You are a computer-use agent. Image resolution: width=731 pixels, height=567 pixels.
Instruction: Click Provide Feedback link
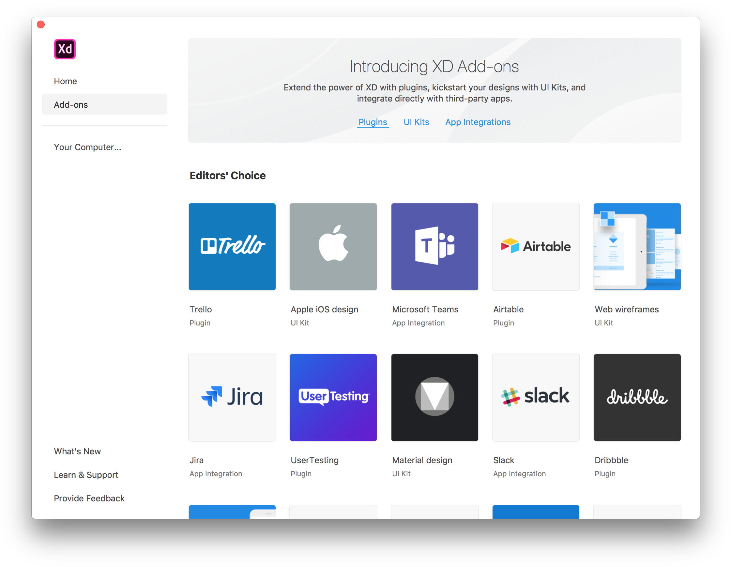coord(90,497)
